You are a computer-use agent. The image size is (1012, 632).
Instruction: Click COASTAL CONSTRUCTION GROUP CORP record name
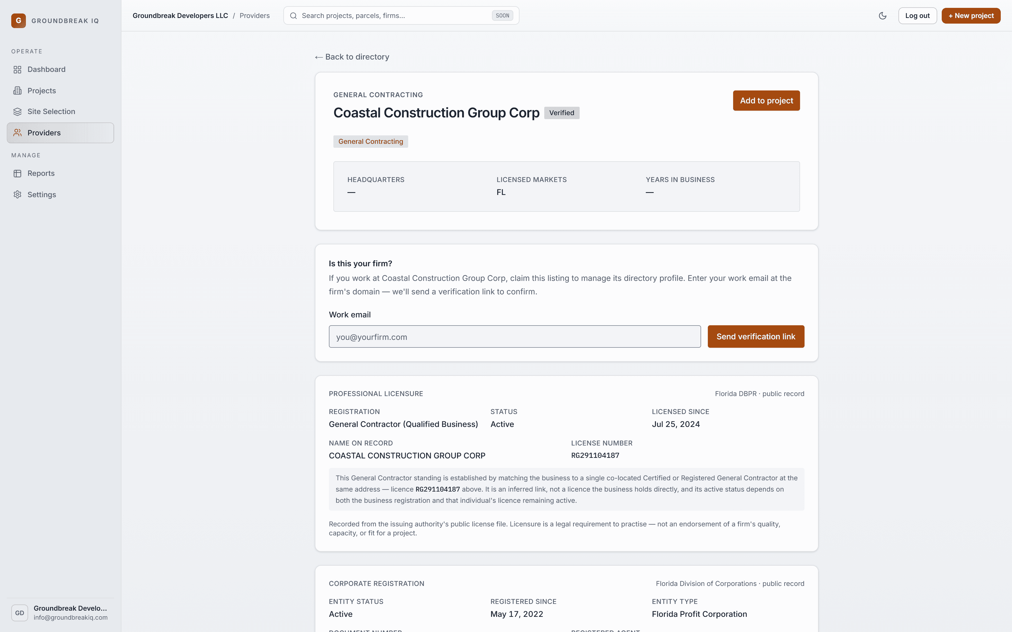point(407,456)
